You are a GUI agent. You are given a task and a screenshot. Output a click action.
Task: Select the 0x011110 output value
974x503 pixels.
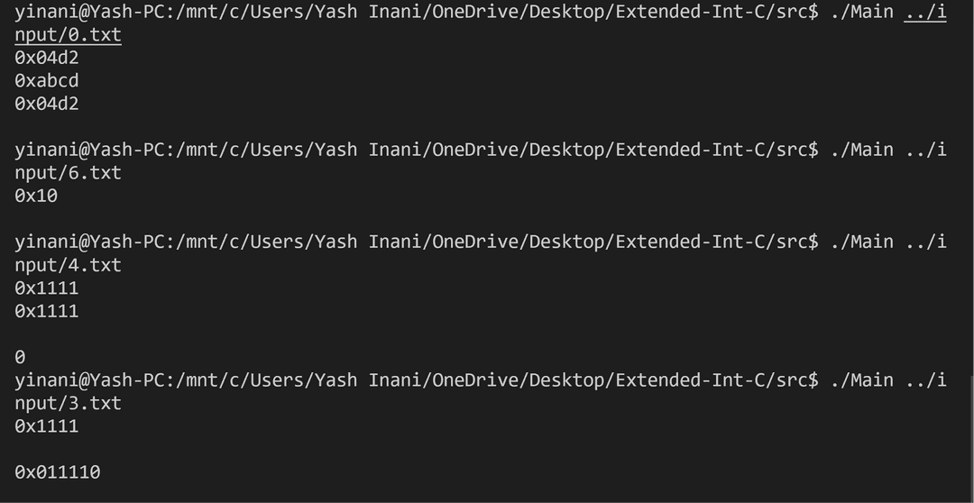(57, 472)
